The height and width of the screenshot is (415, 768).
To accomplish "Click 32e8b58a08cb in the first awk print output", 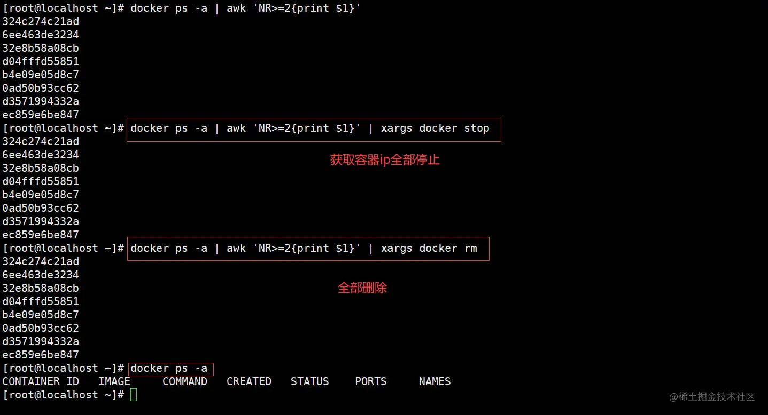I will pyautogui.click(x=41, y=48).
